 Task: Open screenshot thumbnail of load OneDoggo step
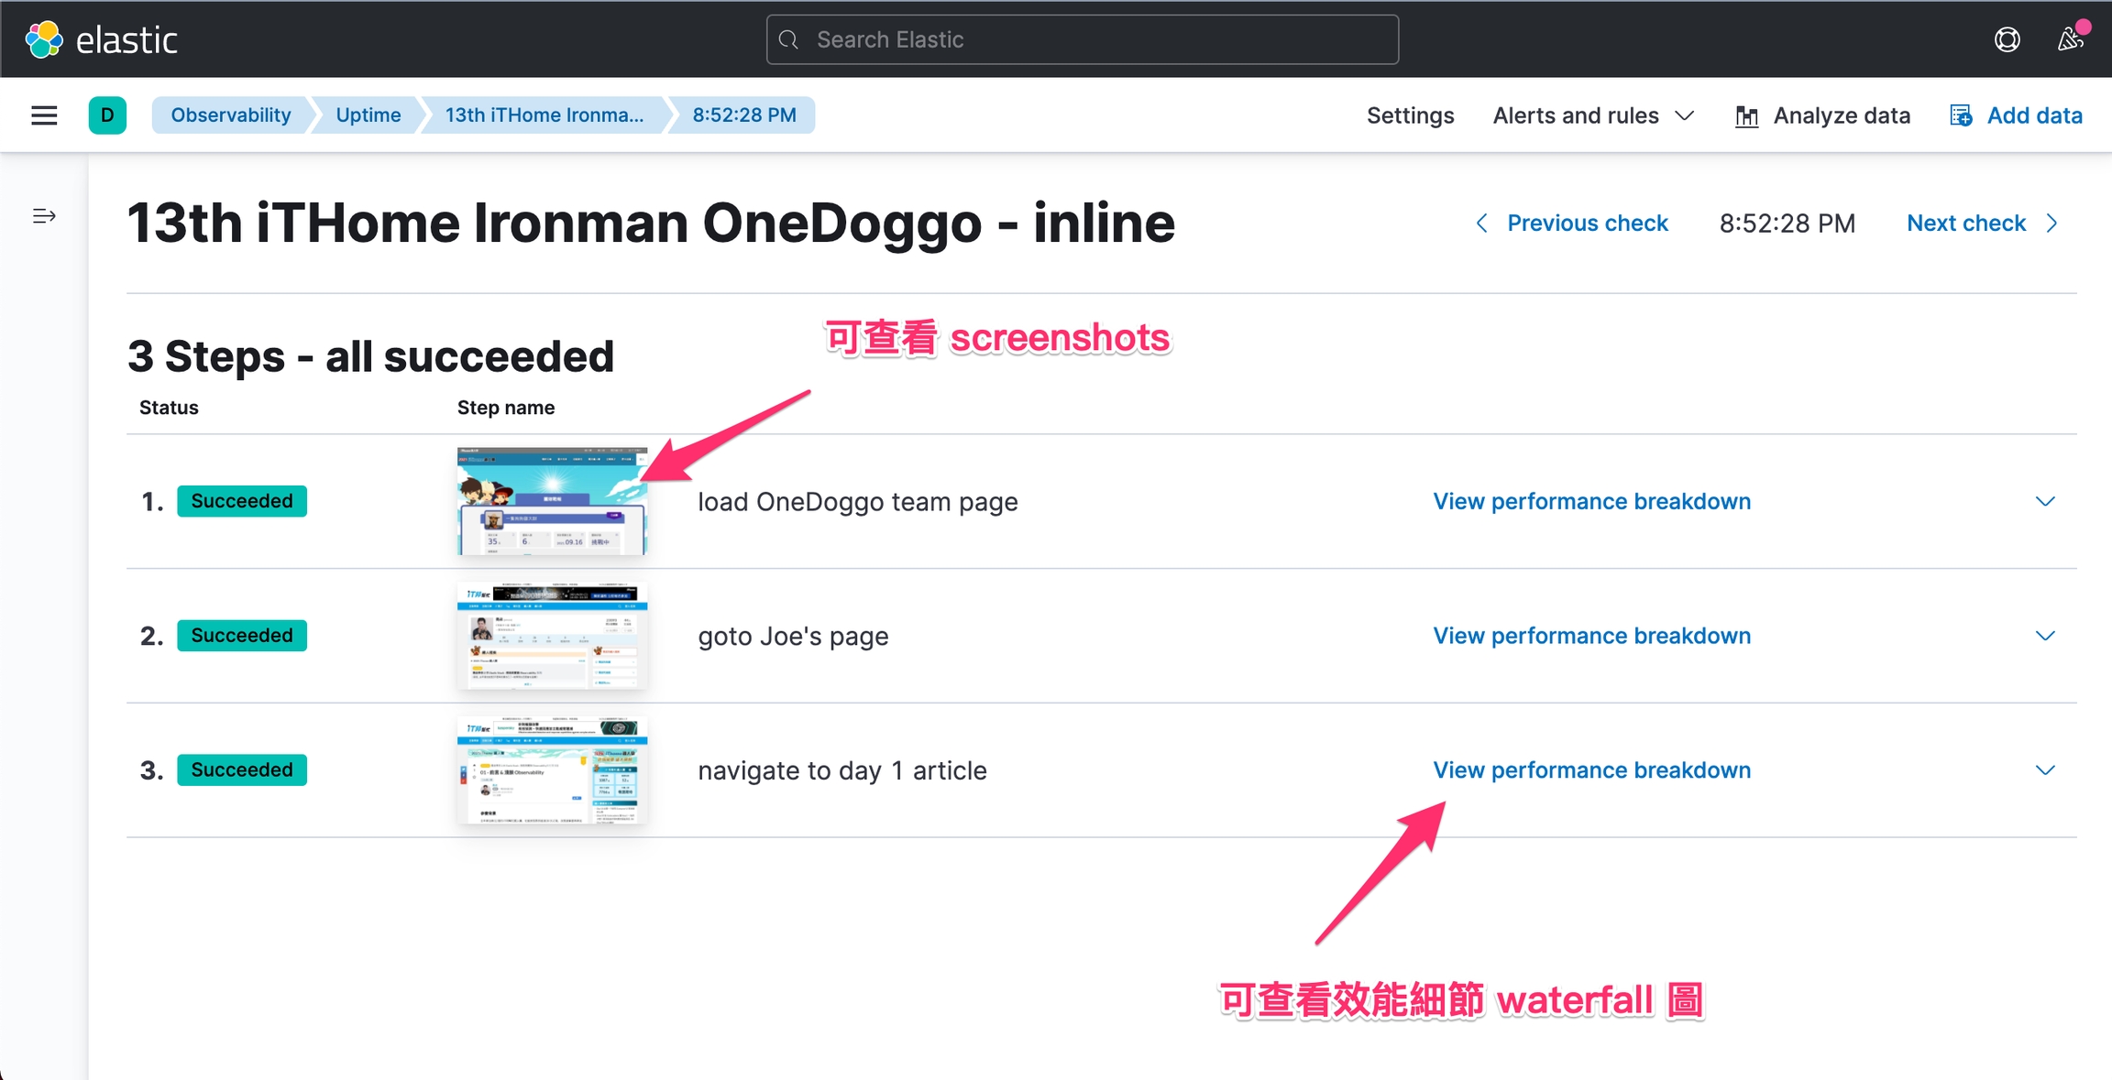[x=552, y=501]
